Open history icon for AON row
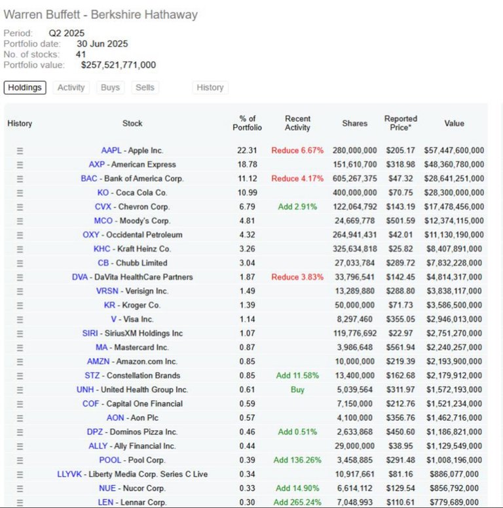The height and width of the screenshot is (508, 503). 20,418
